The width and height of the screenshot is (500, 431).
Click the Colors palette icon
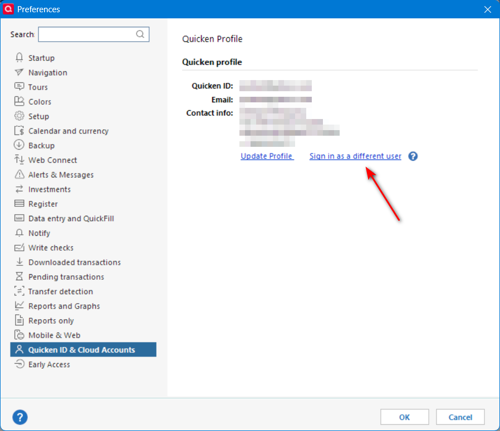tap(19, 101)
